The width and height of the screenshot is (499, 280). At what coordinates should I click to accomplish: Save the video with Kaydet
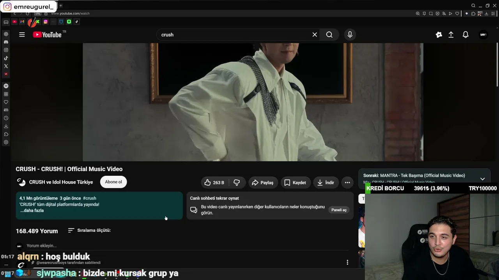295,182
